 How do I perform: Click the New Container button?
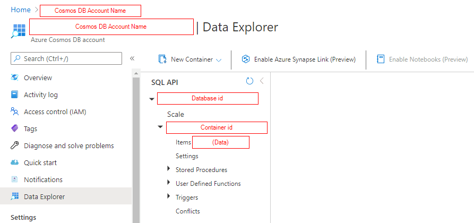click(190, 59)
